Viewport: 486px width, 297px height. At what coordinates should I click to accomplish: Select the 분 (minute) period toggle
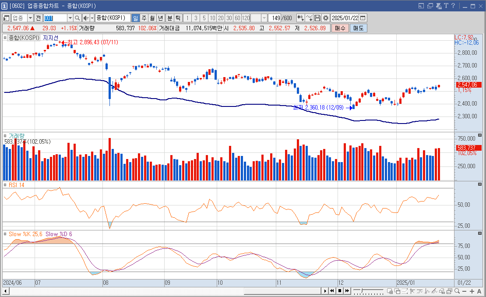169,18
